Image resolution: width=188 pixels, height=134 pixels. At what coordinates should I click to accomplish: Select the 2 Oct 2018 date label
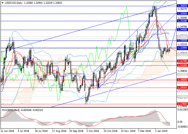(x=92, y=131)
